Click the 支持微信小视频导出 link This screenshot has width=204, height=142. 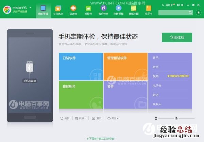tap(178, 76)
